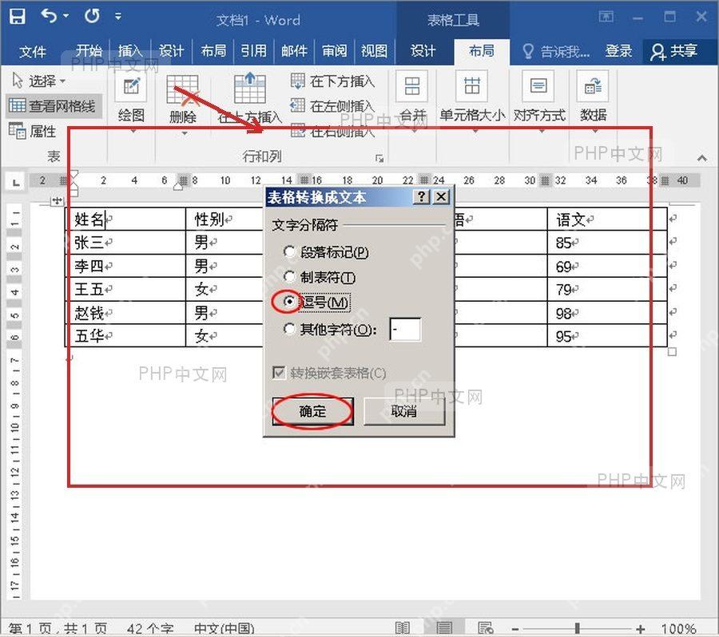Switch to the 视图 ribbon tab
719x637 pixels.
[x=374, y=50]
